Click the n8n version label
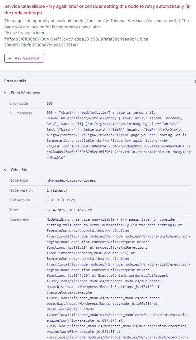The image size is (196, 340). [x=20, y=200]
